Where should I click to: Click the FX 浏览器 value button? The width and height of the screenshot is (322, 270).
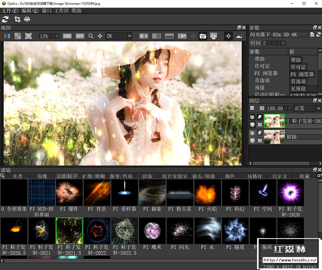pos(302,74)
